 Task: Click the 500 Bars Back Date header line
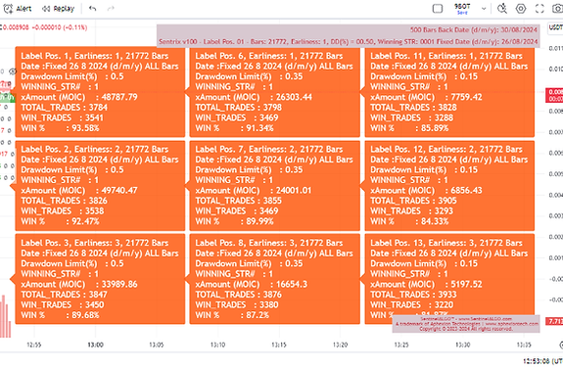pyautogui.click(x=474, y=29)
